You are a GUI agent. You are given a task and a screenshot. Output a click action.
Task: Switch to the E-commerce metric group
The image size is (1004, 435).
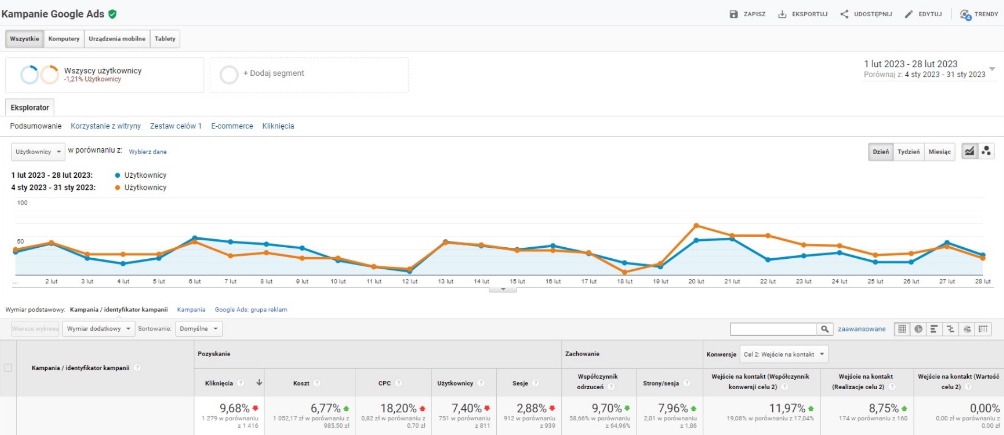pos(232,126)
